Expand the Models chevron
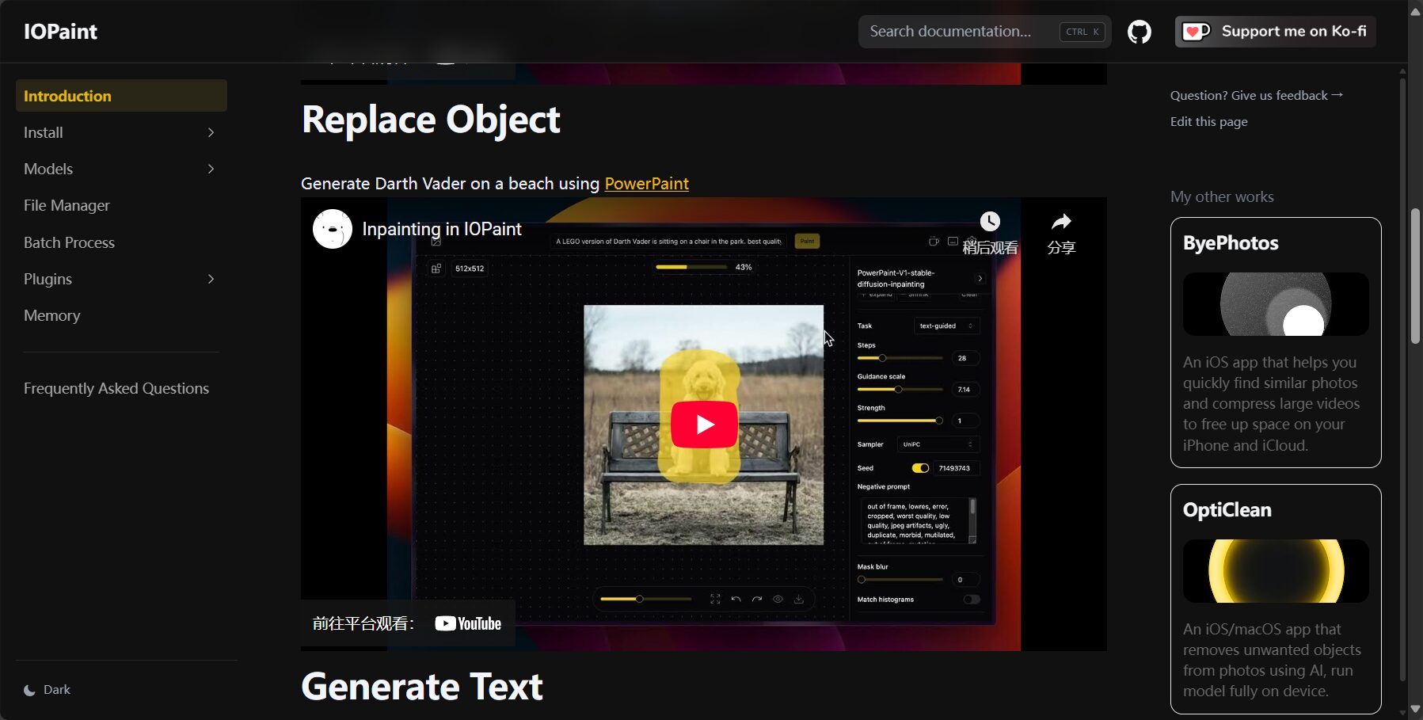The height and width of the screenshot is (720, 1423). tap(211, 169)
